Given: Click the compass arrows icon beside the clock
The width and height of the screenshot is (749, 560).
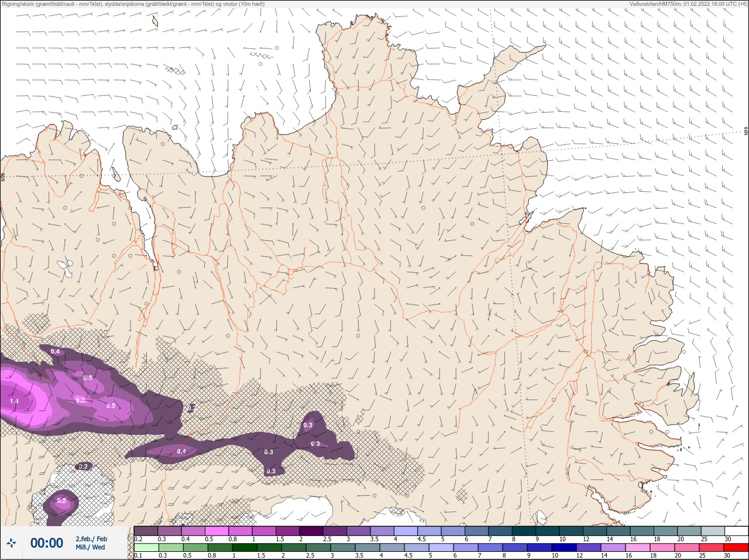Looking at the screenshot, I should (x=11, y=543).
